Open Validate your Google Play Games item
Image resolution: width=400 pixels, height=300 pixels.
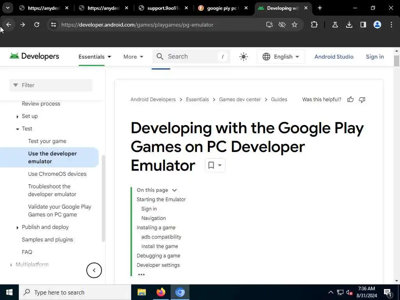tap(60, 211)
